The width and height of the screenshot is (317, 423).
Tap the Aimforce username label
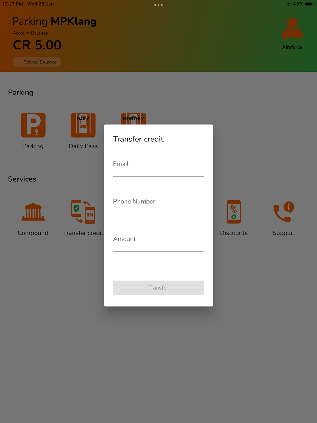point(292,47)
